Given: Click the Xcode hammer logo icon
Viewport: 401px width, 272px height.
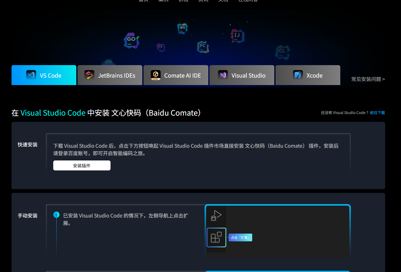Looking at the screenshot, I should 298,75.
